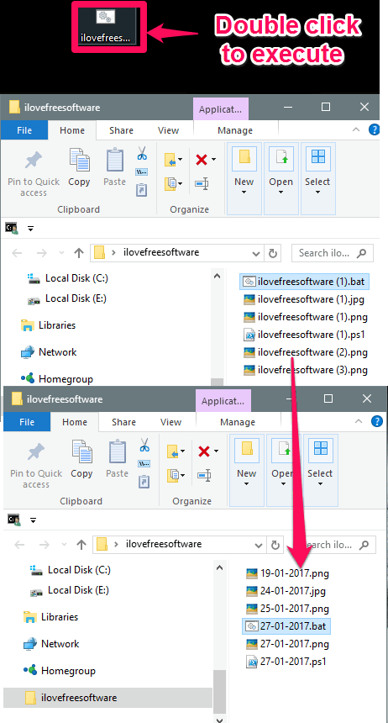Open Select dropdown in upper window ribbon

click(318, 178)
